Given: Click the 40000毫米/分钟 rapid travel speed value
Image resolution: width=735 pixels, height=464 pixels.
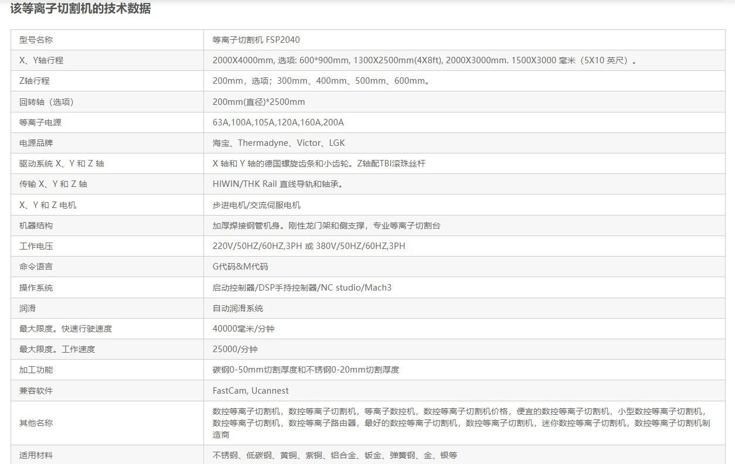Looking at the screenshot, I should [243, 329].
